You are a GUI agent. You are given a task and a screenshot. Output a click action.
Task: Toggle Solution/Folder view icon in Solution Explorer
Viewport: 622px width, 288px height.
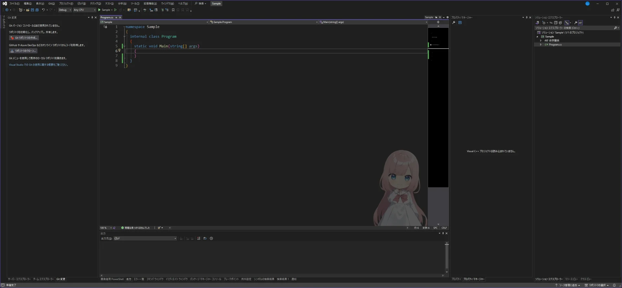[537, 23]
